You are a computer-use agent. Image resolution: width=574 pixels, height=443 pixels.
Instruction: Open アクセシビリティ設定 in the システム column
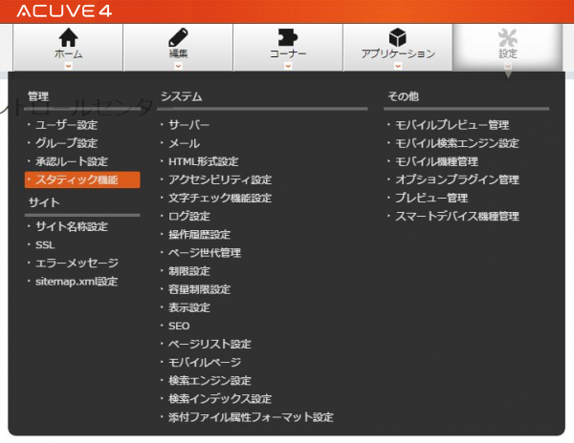[x=220, y=179]
